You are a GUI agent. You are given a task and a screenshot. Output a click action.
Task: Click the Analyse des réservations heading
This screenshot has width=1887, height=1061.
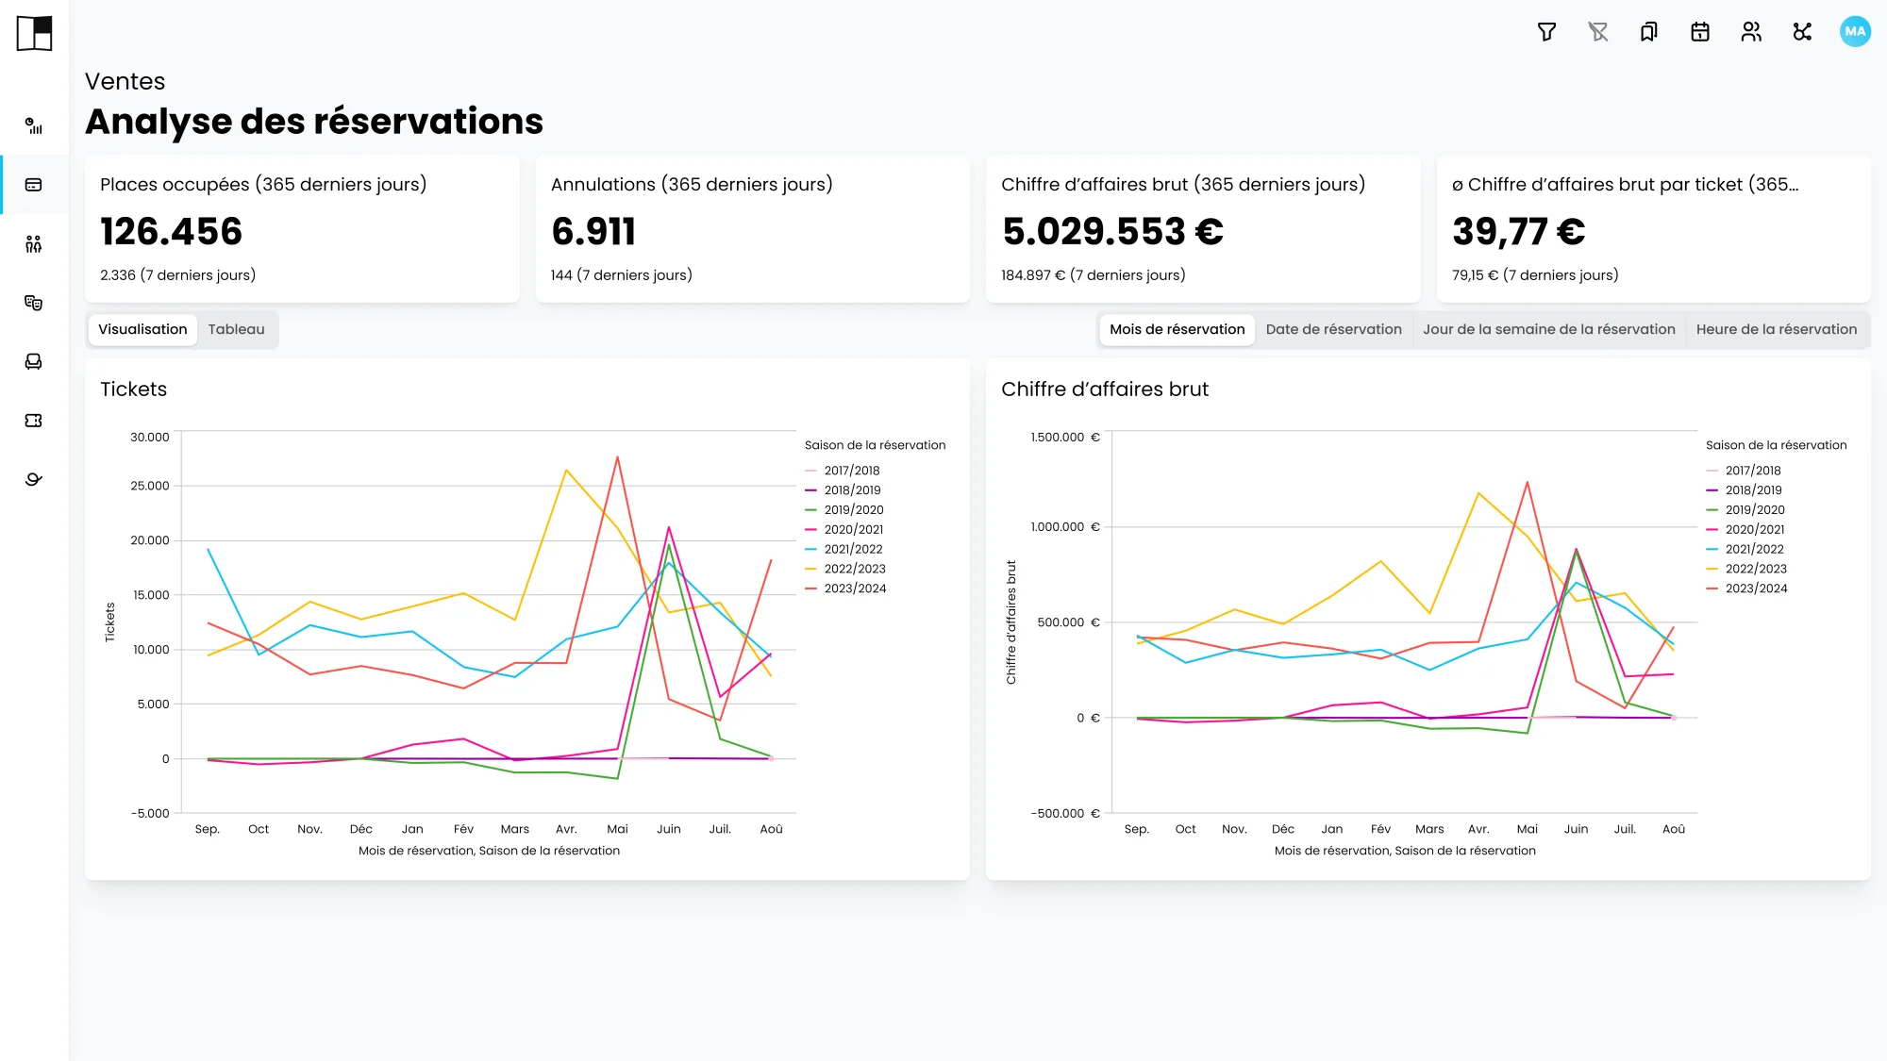pos(314,122)
